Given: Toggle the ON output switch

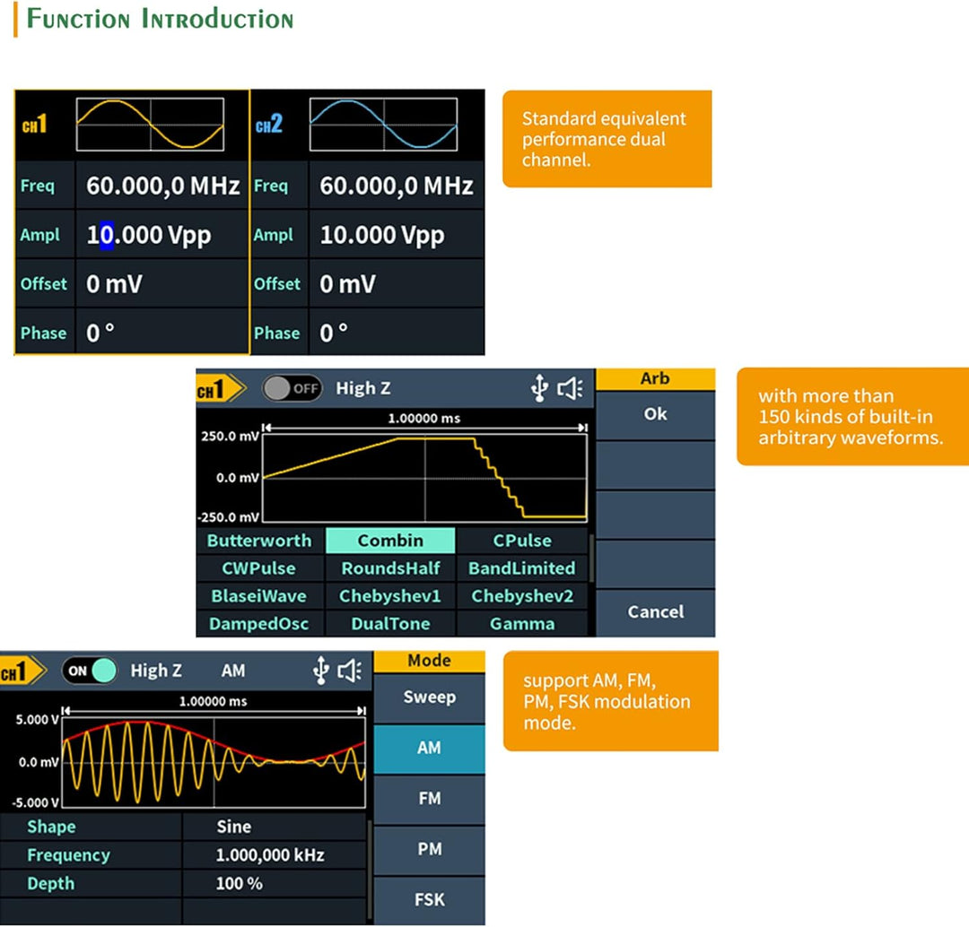Looking at the screenshot, I should click(90, 671).
